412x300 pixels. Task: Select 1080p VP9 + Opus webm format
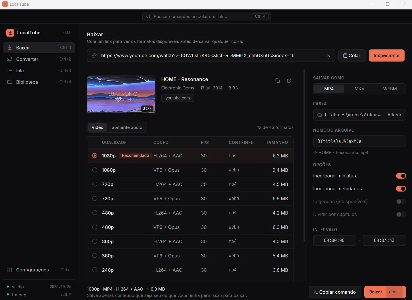[x=190, y=170]
